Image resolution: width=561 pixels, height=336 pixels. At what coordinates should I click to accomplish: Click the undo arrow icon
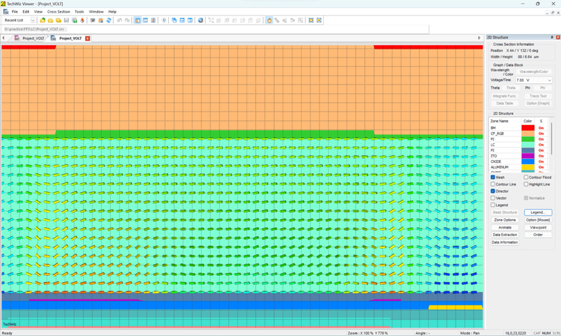pyautogui.click(x=119, y=20)
